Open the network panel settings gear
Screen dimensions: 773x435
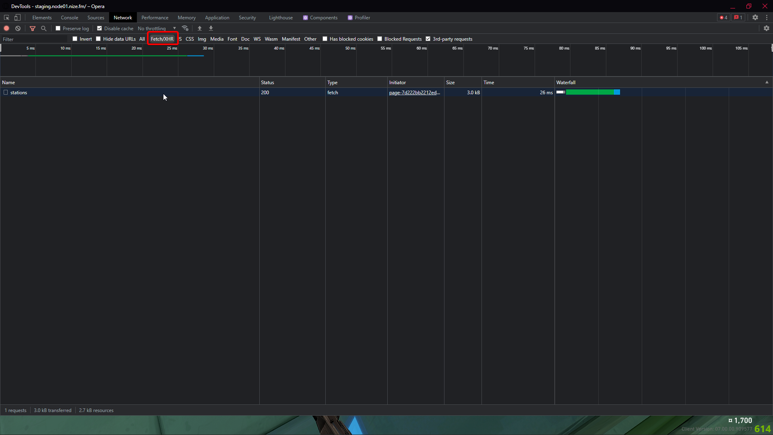(767, 28)
